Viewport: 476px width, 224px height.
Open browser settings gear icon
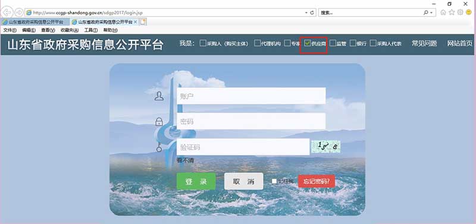coord(460,12)
